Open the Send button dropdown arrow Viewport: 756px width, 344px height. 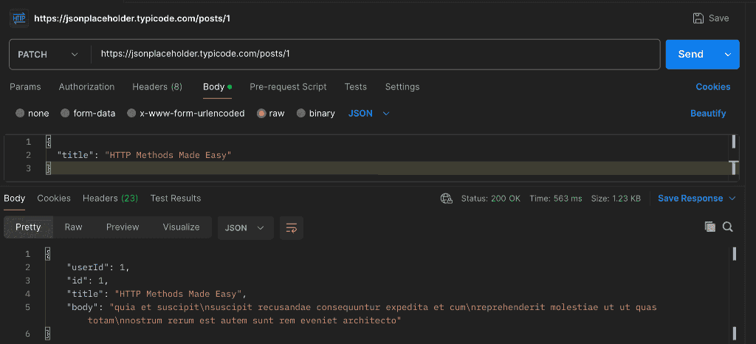coord(727,55)
